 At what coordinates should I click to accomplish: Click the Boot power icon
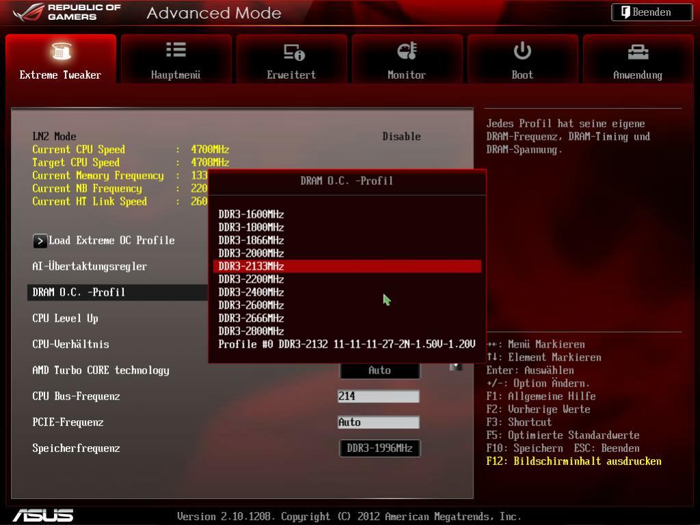click(x=522, y=51)
